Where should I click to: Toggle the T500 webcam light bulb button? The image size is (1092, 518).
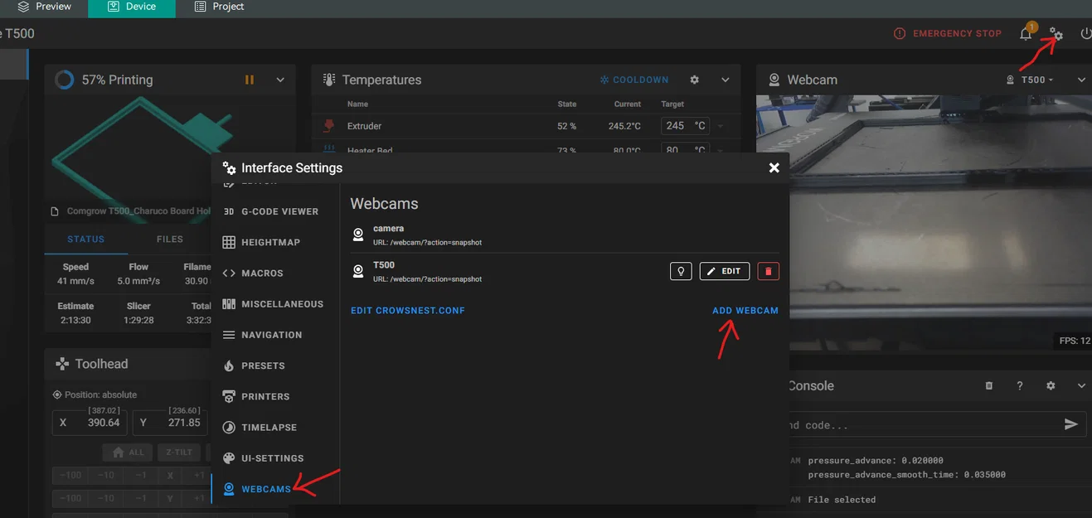[x=681, y=271]
